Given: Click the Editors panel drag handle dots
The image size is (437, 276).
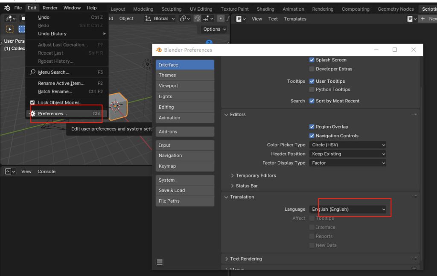Looking at the screenshot, I should click(415, 114).
